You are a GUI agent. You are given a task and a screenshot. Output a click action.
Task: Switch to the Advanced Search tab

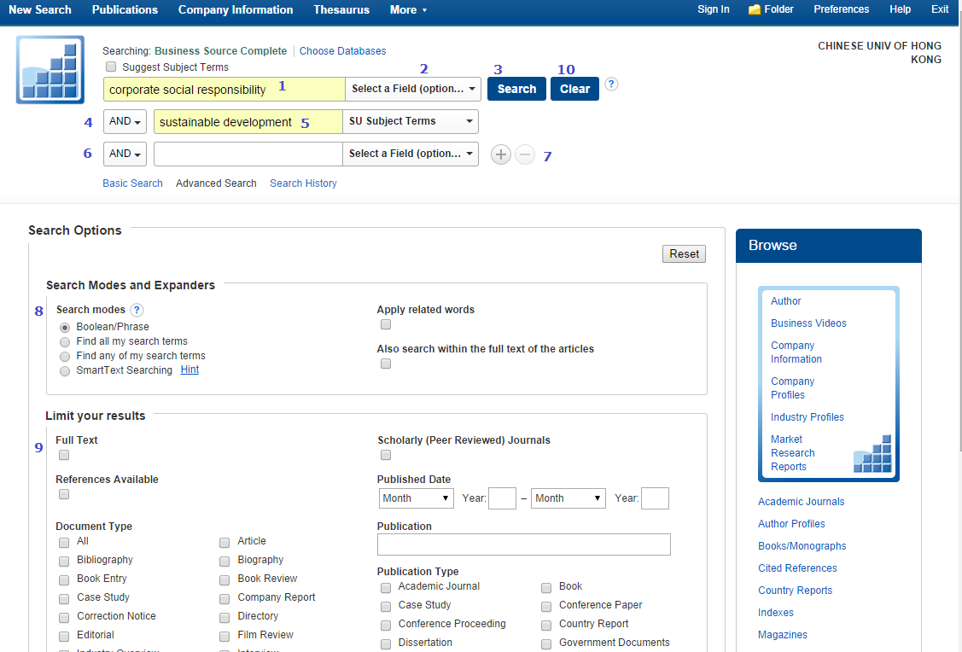pos(216,183)
